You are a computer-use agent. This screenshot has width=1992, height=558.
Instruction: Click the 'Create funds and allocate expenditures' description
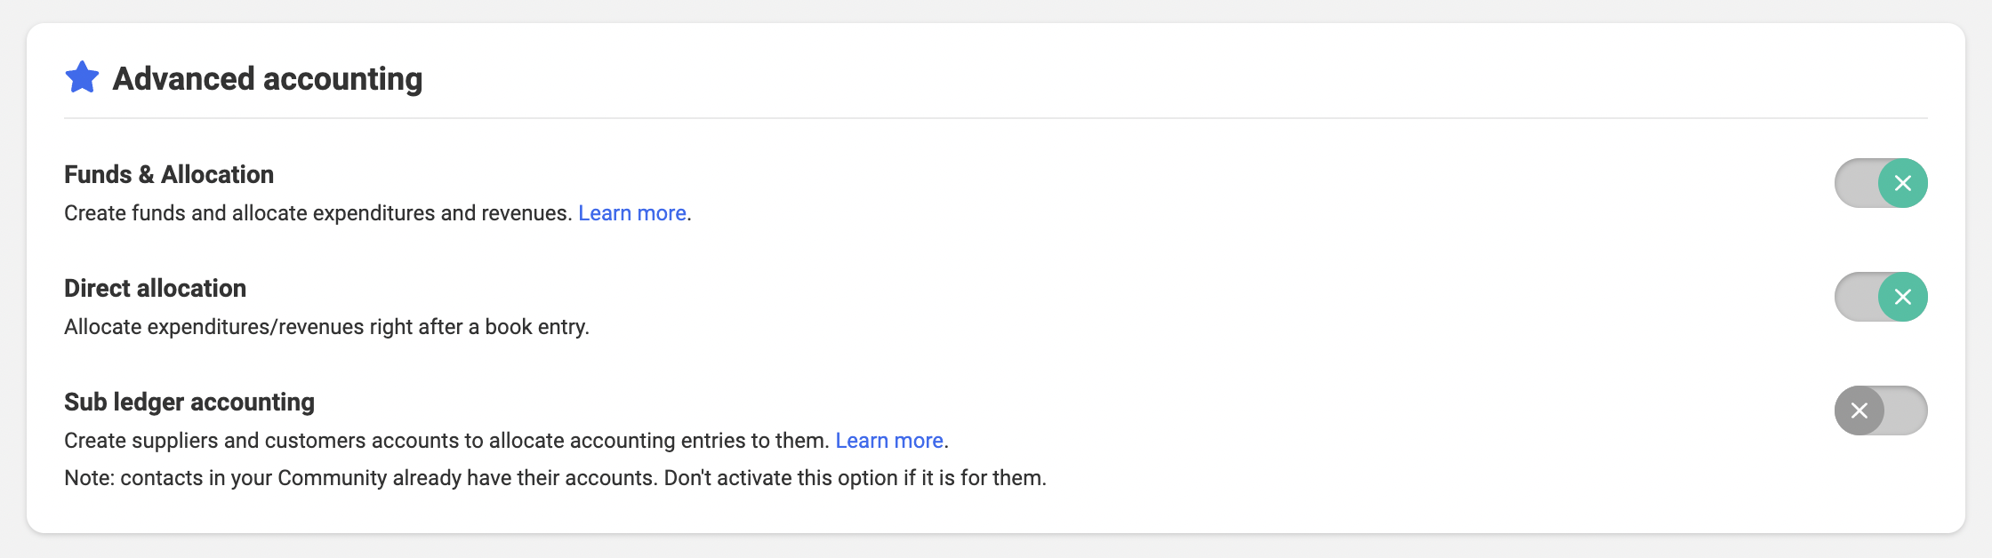(317, 213)
